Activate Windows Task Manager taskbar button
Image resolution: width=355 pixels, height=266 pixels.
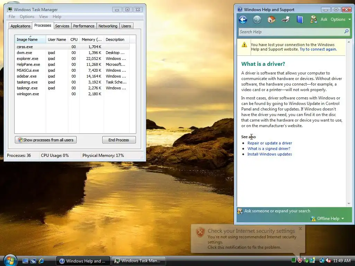[139, 261]
